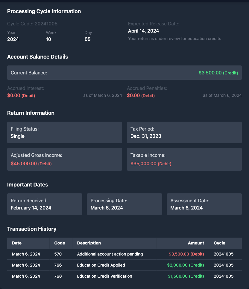Select the Education Credit Verification row
Screen dimensions: 249x289
tap(124, 276)
